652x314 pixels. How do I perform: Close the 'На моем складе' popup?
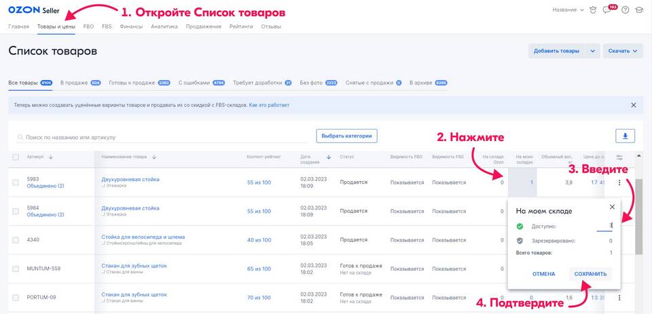(x=611, y=207)
